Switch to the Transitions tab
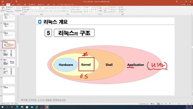The height and width of the screenshot is (109, 193). point(25,5)
